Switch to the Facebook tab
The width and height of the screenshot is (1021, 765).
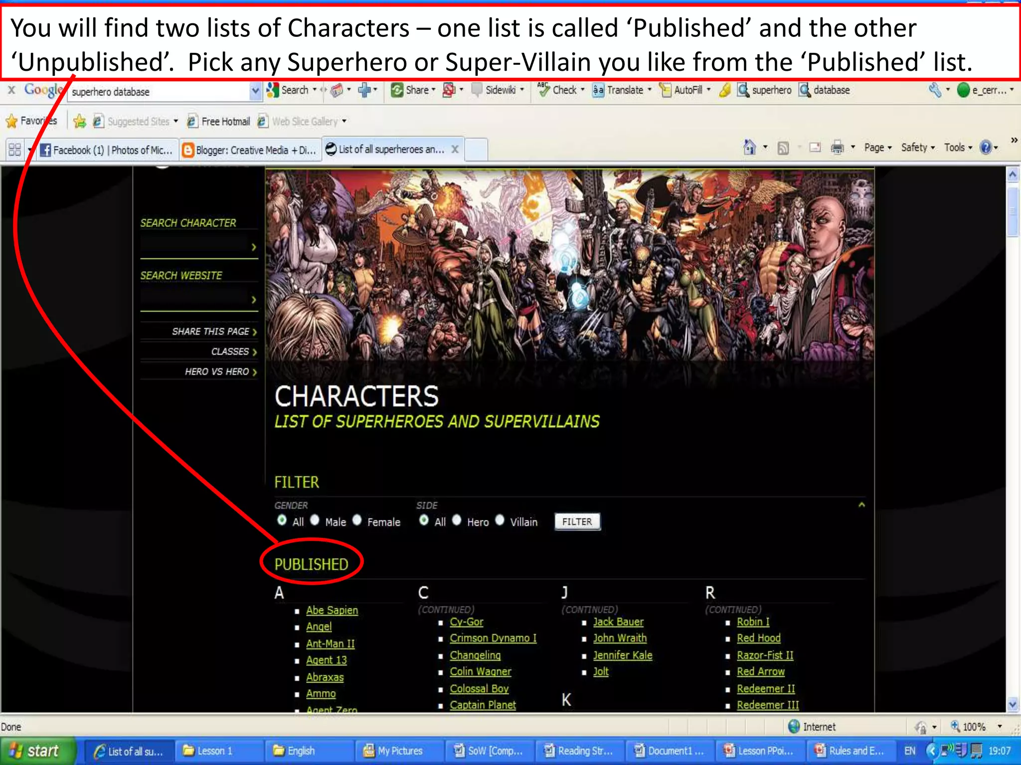coord(107,150)
